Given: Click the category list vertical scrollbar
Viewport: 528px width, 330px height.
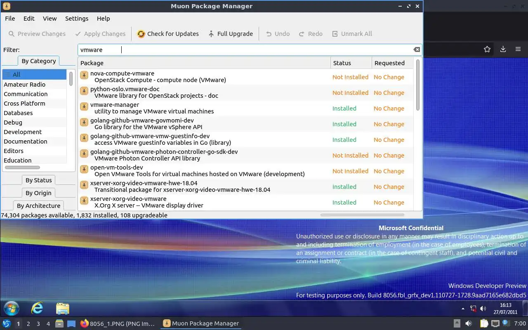Looking at the screenshot, I should 71,78.
